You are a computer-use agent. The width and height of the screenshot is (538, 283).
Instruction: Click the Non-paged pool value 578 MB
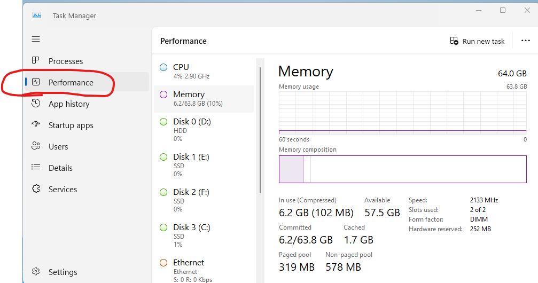pyautogui.click(x=343, y=267)
